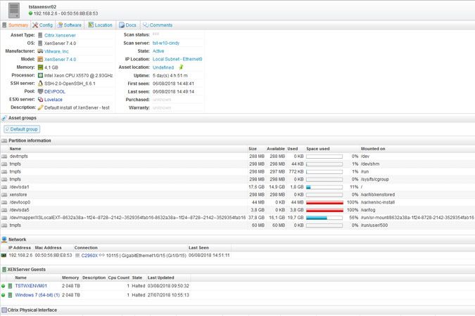Click the tst-w10-cindy scan server link
Viewport: 475px width, 316px height.
click(x=166, y=44)
